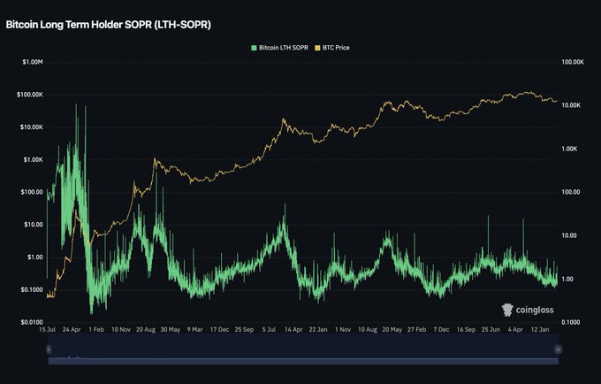Click the 14 Apr date label
The image size is (601, 384).
tap(293, 329)
